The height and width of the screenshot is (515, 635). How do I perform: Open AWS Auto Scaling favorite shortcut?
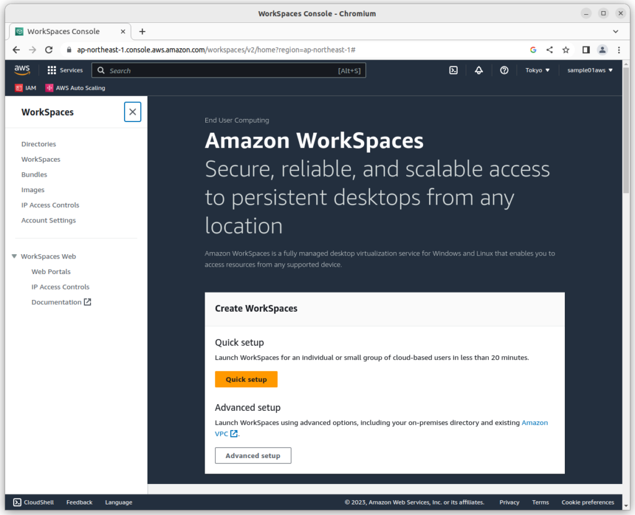pos(74,87)
